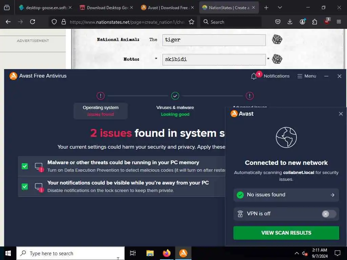Click the Firefox address bar URL
347x260 pixels.
pyautogui.click(x=127, y=22)
